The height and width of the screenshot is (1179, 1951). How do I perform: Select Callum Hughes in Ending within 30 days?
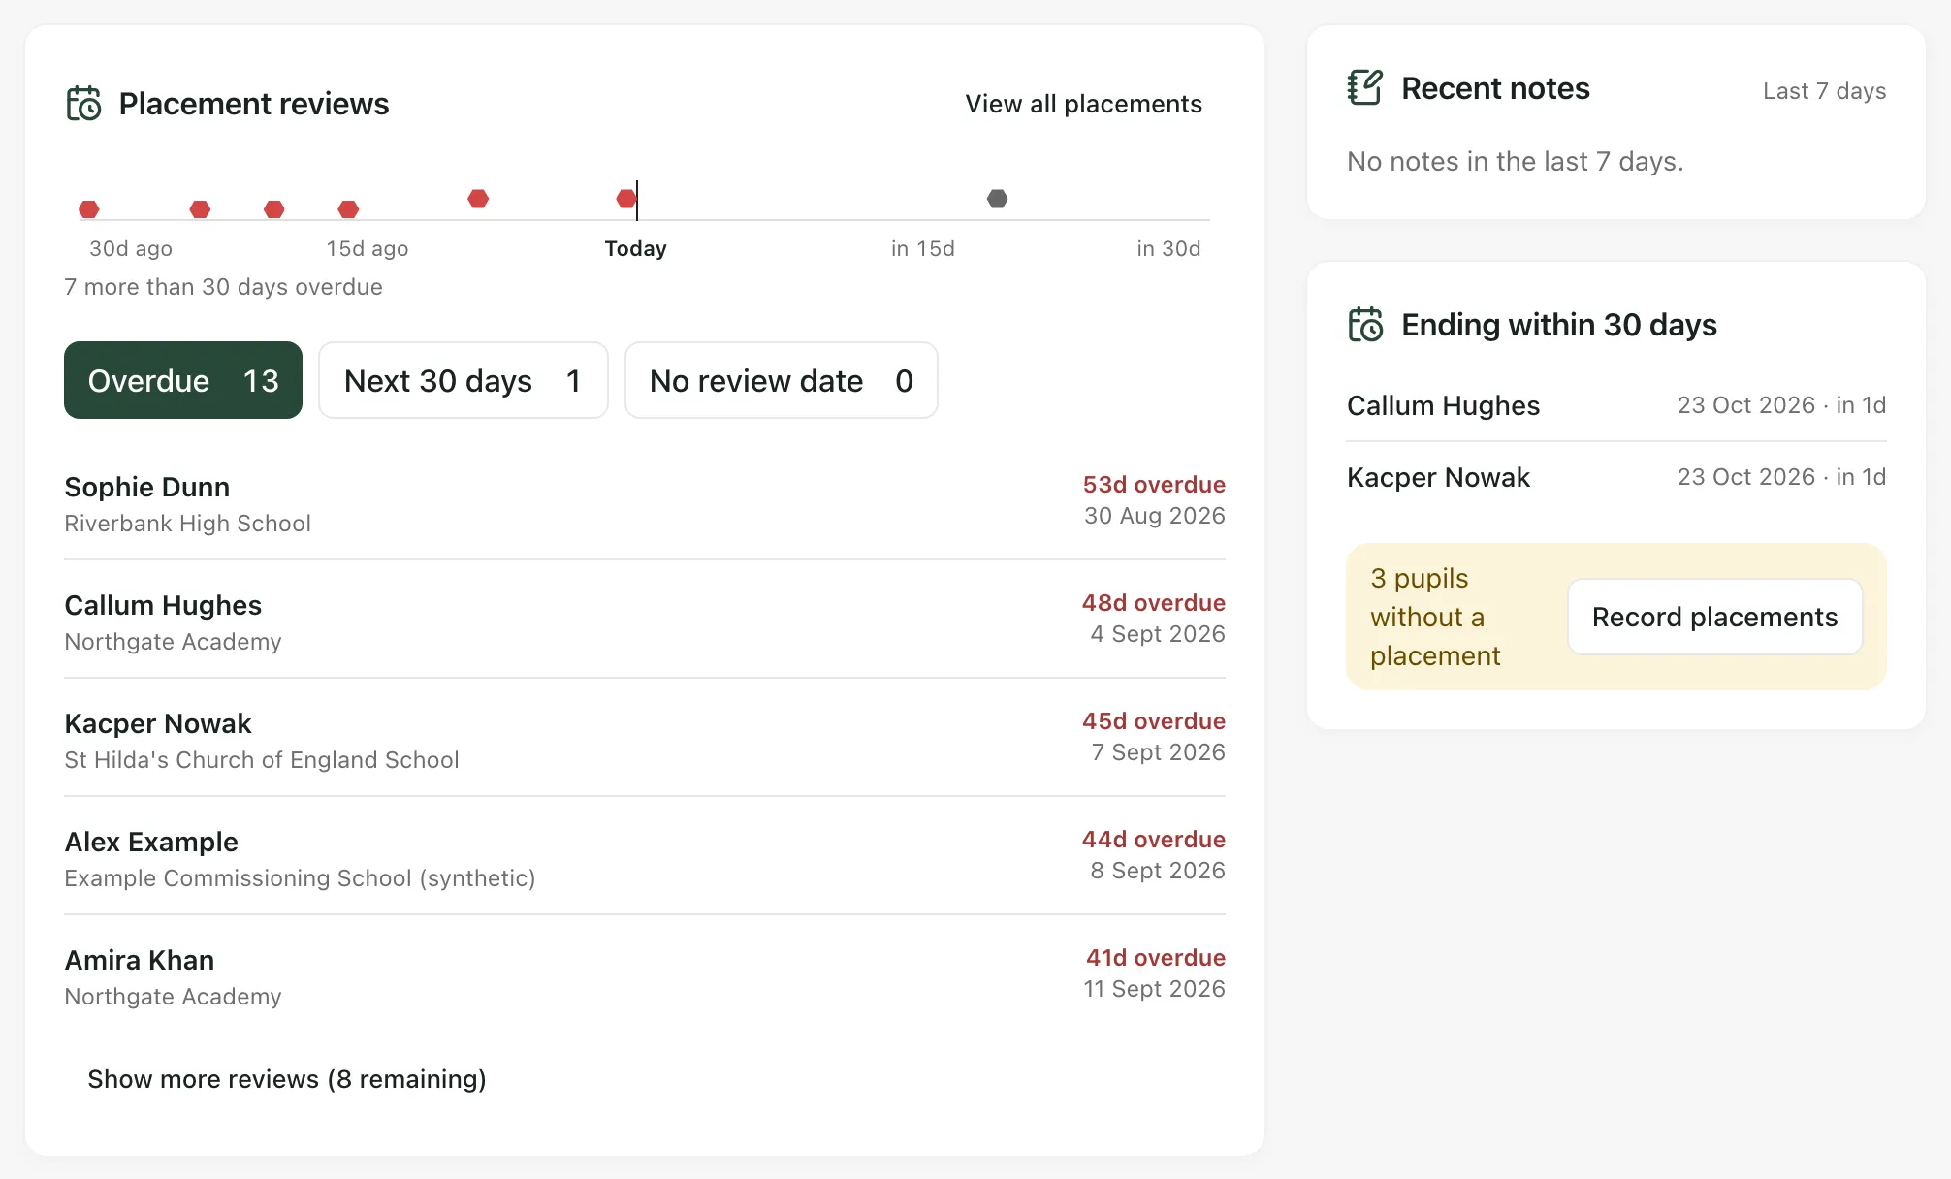(1616, 405)
